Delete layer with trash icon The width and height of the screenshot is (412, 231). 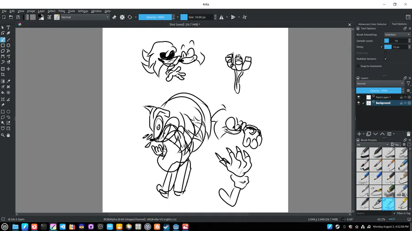point(408,134)
